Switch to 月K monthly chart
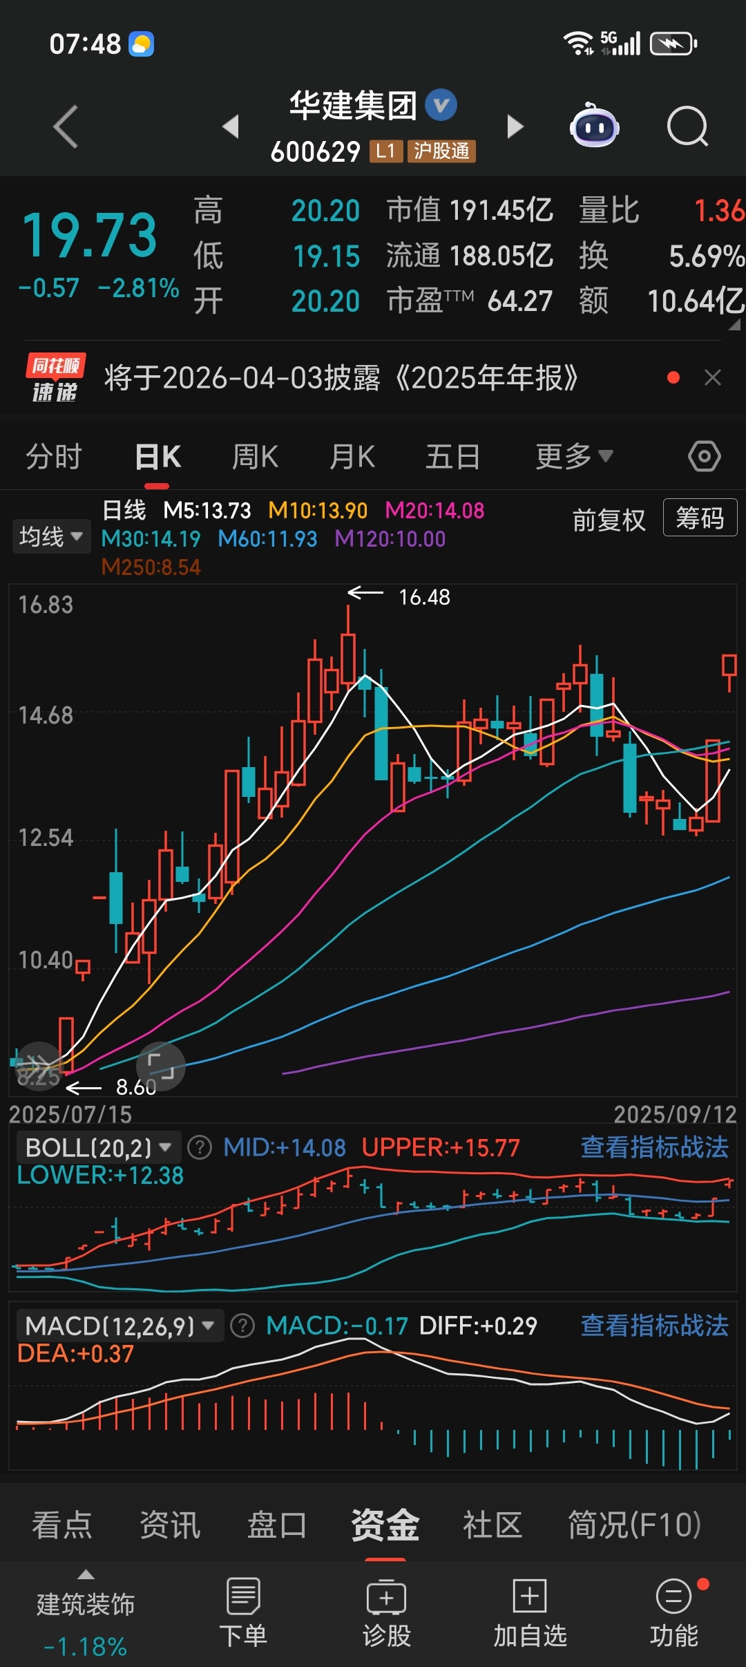The image size is (746, 1667). point(352,457)
